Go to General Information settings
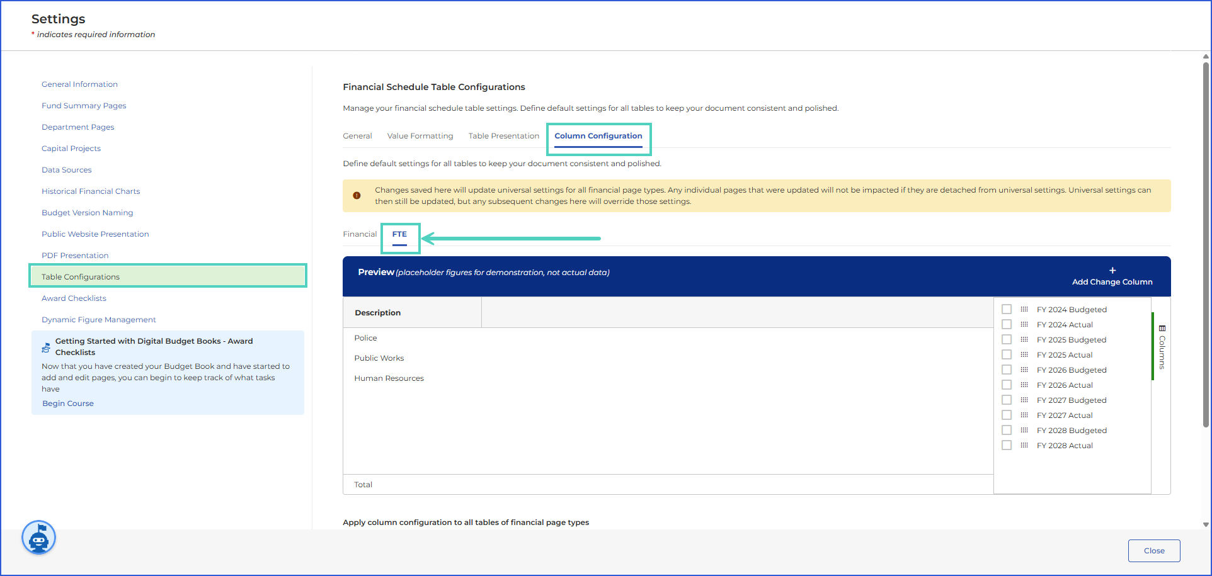1212x576 pixels. pos(79,84)
